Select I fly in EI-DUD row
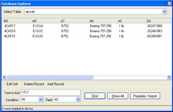The image size is (173, 112). coord(121,36)
